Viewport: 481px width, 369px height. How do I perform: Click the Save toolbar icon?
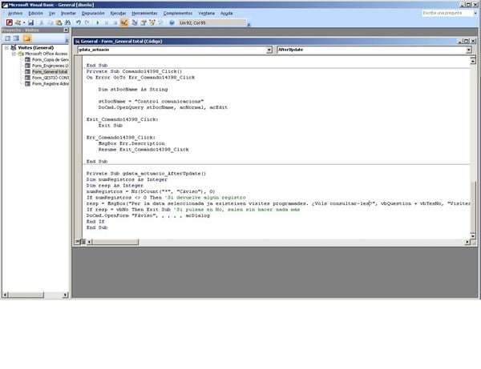[x=30, y=22]
